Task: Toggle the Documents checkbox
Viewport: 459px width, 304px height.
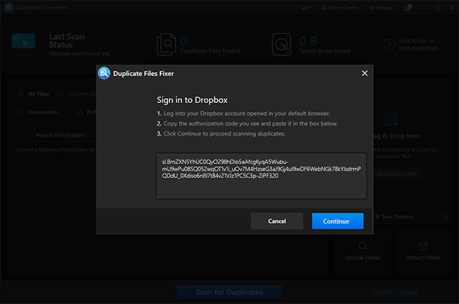Action: point(20,112)
